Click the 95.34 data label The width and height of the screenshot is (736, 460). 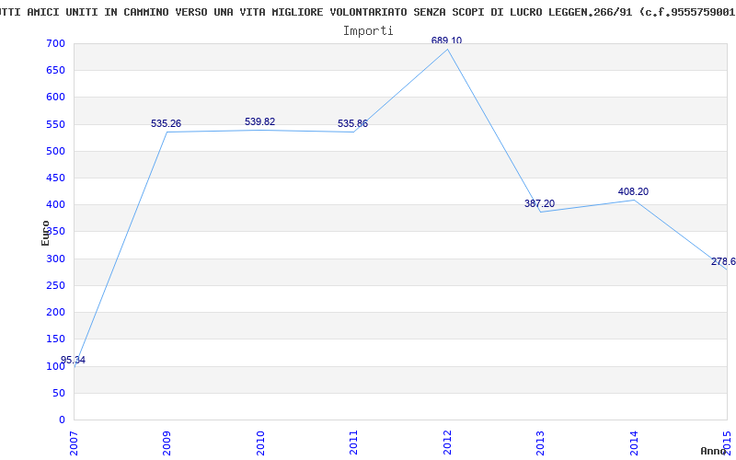(74, 360)
